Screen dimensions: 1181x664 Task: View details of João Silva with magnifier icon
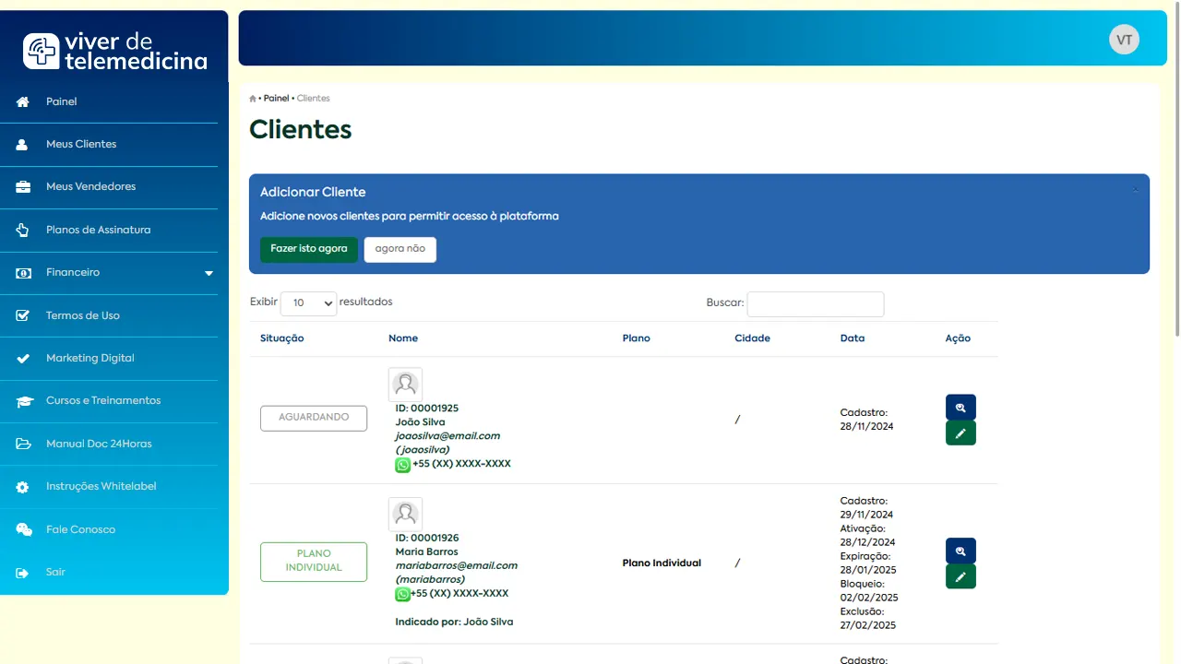click(x=960, y=408)
